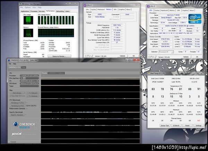Click the Memory usage meter in Task Manager
This screenshot has height=151, width=208.
tap(28, 33)
